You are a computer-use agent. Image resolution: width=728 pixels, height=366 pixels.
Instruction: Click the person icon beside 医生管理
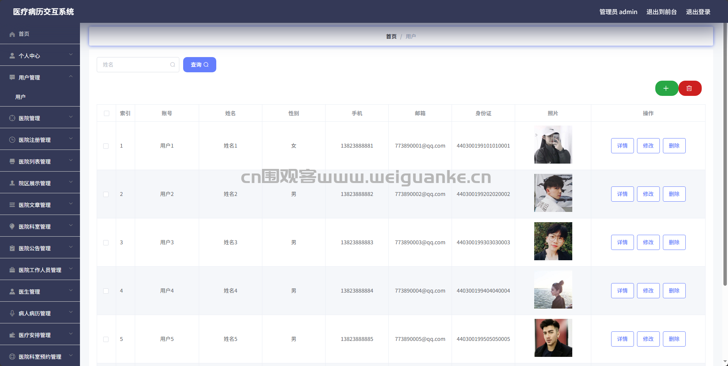click(12, 291)
